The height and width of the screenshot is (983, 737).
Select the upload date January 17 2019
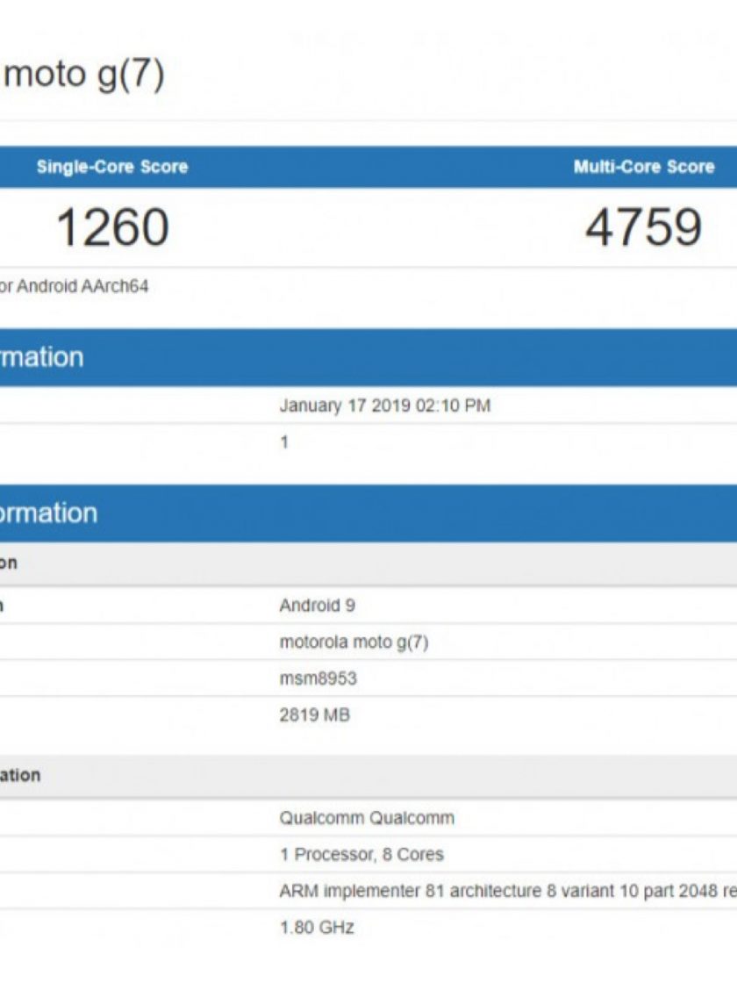point(384,405)
